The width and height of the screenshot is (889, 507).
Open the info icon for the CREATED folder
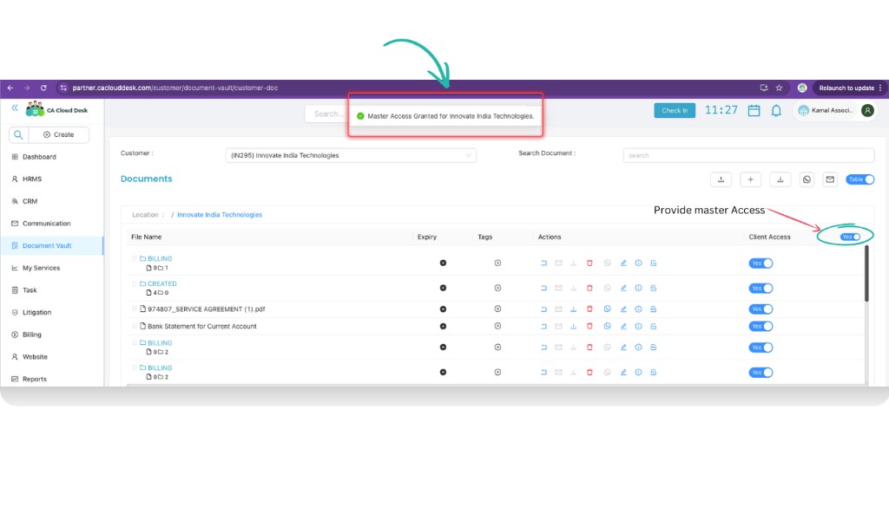pyautogui.click(x=638, y=287)
